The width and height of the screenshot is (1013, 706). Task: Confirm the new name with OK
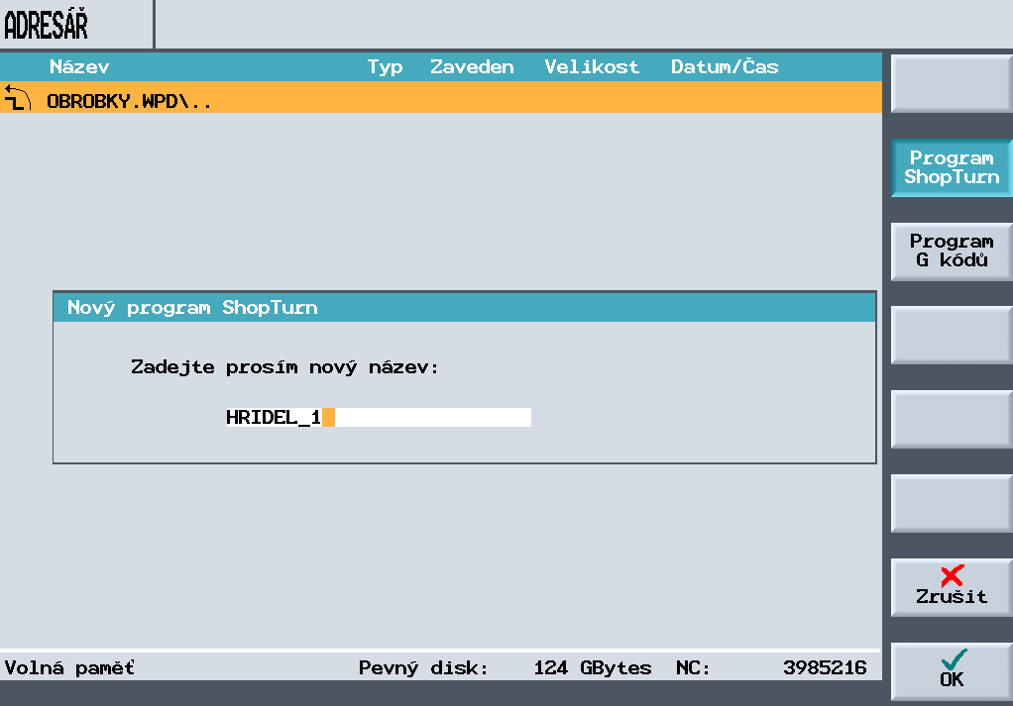(951, 671)
